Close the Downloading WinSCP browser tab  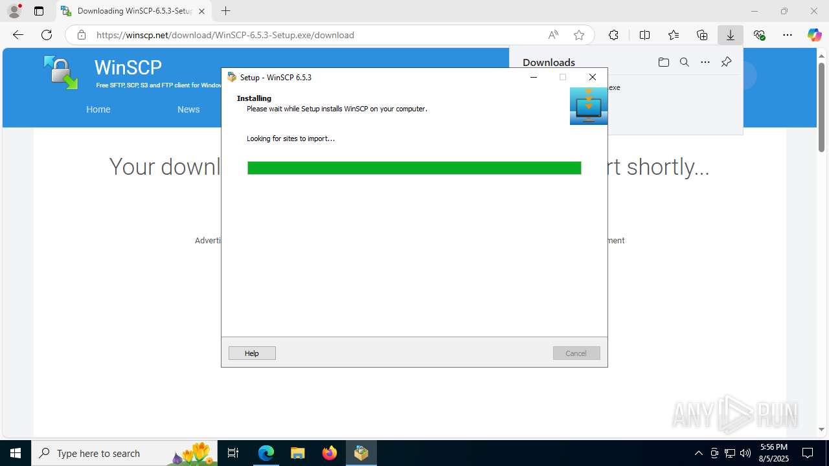pyautogui.click(x=201, y=11)
